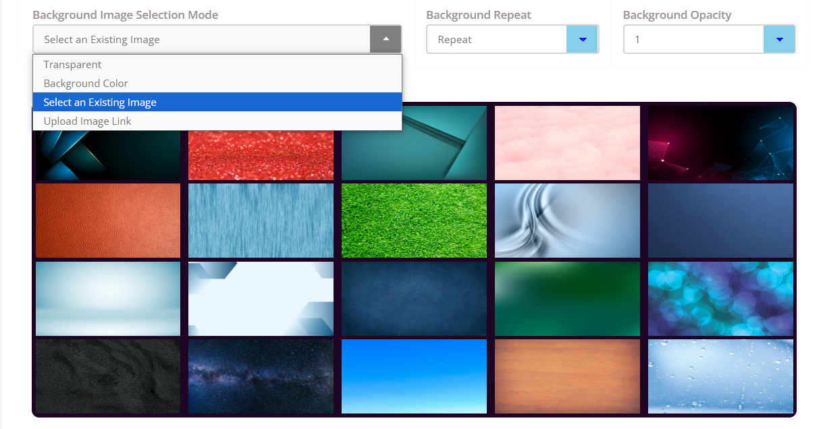Pick the Select an Existing Image option

click(100, 103)
